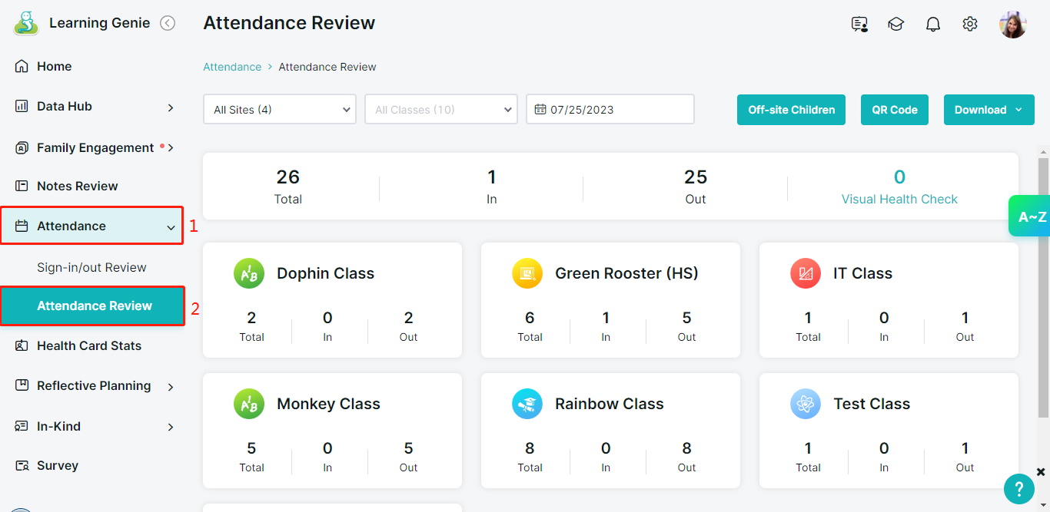Click the IT Class icon

click(806, 273)
